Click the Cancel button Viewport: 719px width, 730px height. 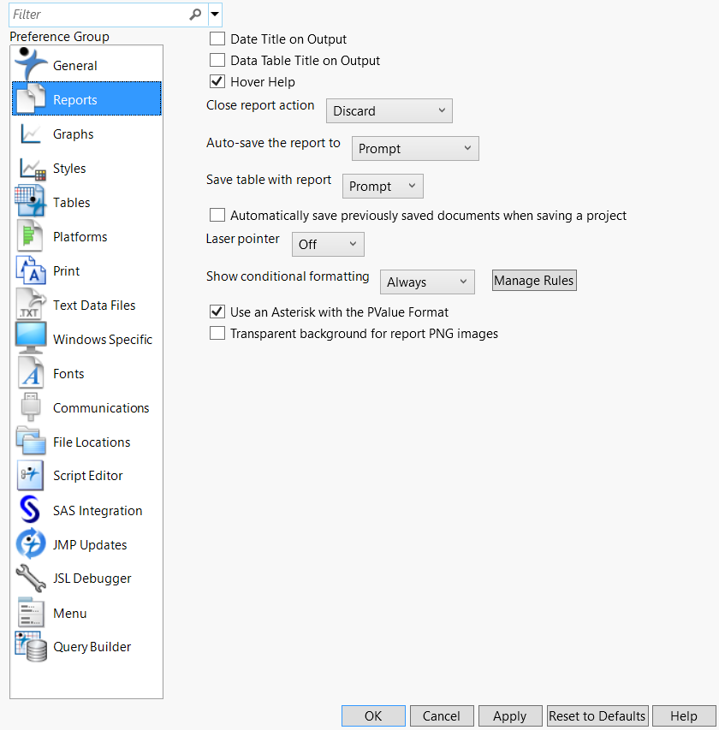[x=442, y=715]
